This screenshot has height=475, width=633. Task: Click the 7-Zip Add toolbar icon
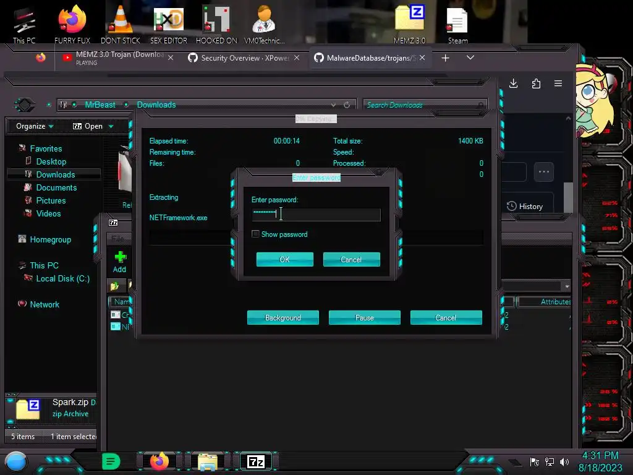coord(119,262)
